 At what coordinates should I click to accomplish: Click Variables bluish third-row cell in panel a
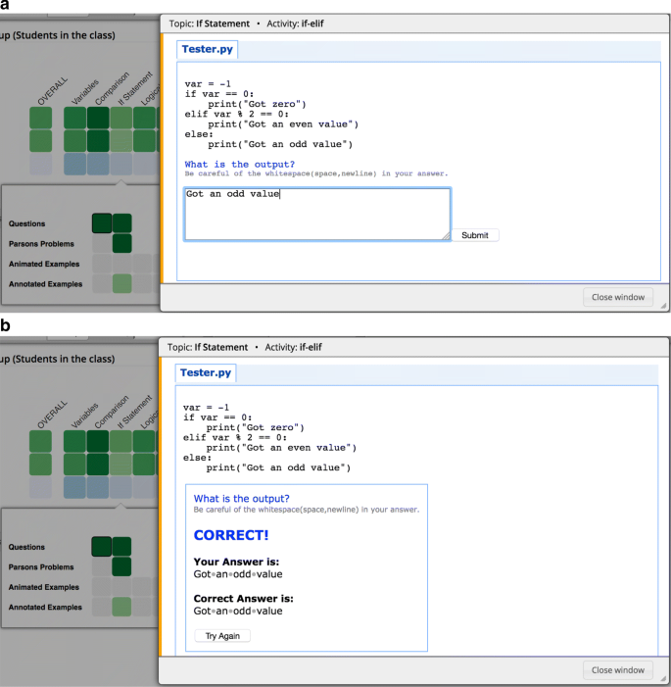(x=74, y=165)
